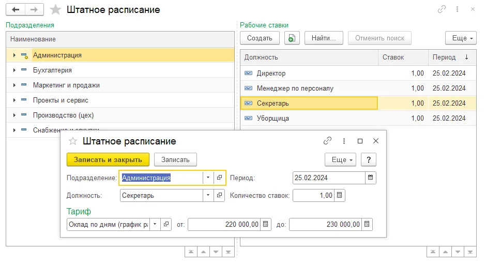The image size is (486, 263).
Task: Select Секретарь row in rates table
Action: tap(358, 103)
